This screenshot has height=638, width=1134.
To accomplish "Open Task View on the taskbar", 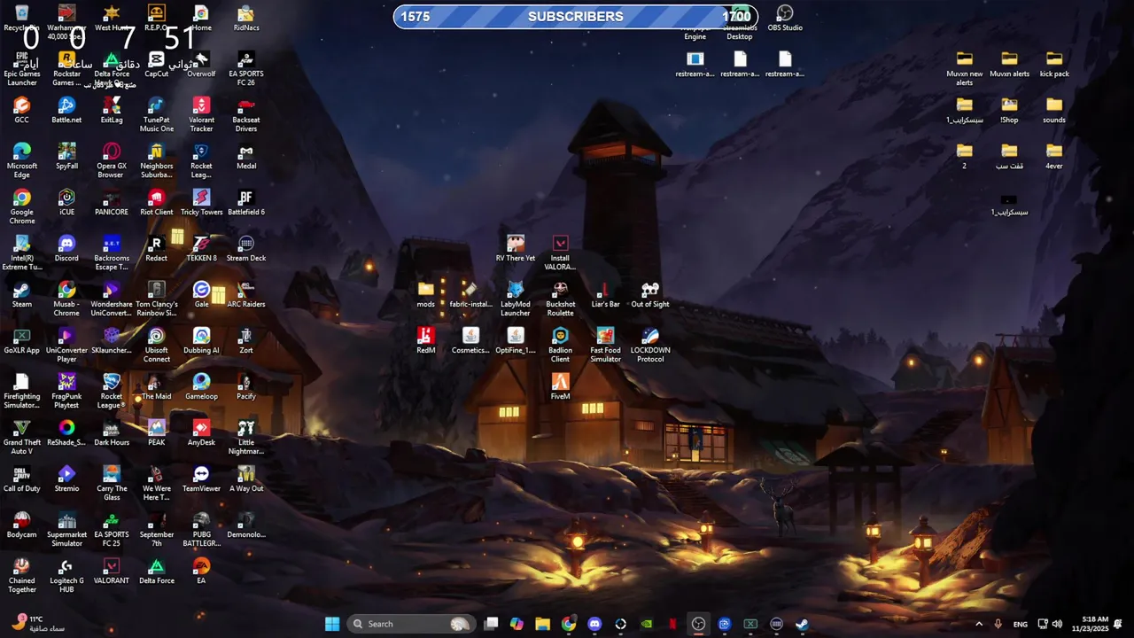I will tap(491, 624).
